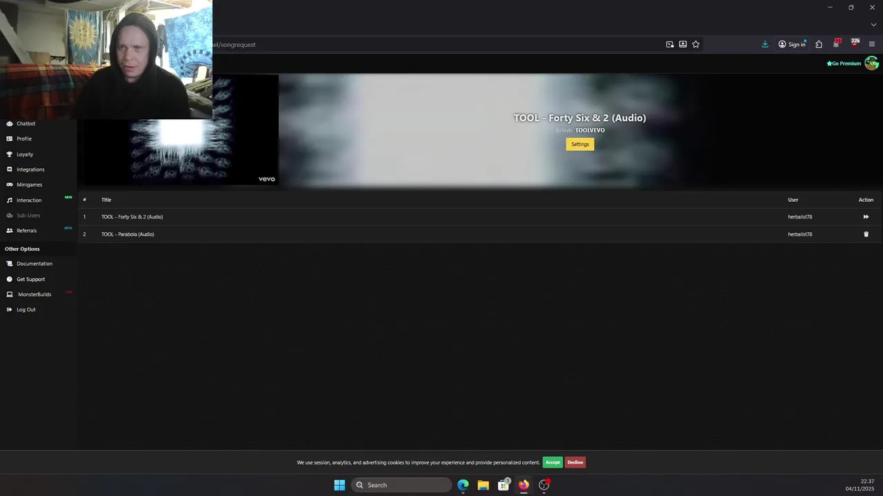Click extension icon with red 11 badge

[x=837, y=43]
